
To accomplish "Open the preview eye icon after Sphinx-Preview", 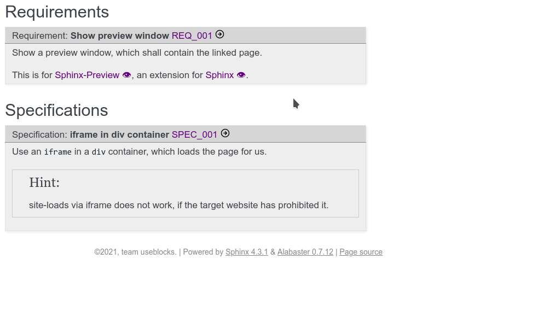I will pos(127,75).
